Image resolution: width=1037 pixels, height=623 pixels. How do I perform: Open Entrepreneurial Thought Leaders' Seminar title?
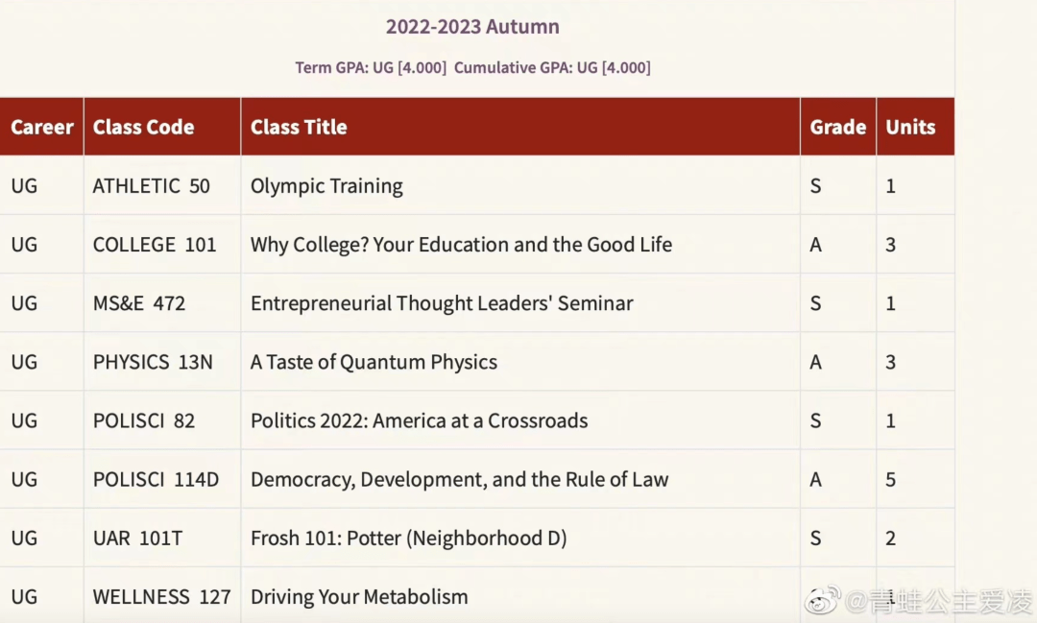click(442, 303)
